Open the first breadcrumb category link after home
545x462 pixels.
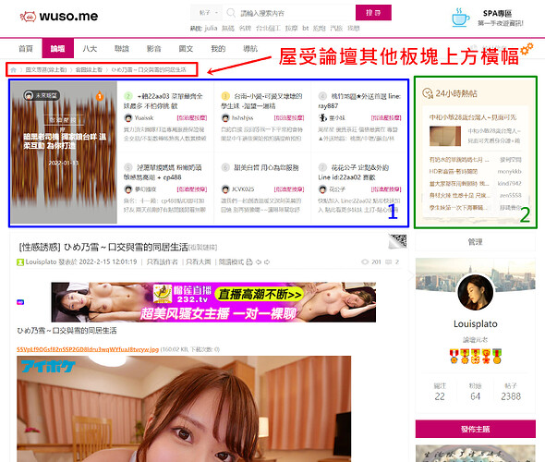[46, 70]
